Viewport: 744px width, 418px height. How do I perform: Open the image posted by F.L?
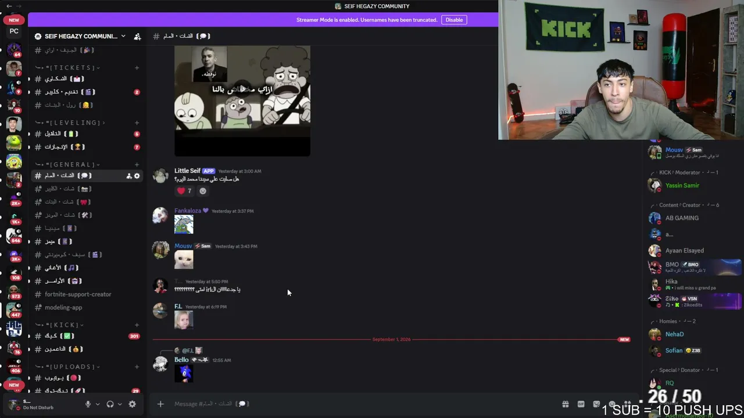184,320
